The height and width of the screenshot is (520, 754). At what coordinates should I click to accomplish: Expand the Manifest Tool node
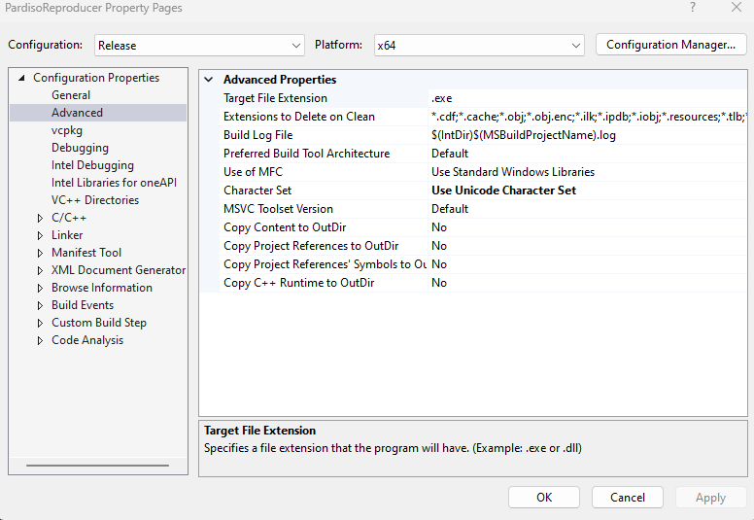40,253
